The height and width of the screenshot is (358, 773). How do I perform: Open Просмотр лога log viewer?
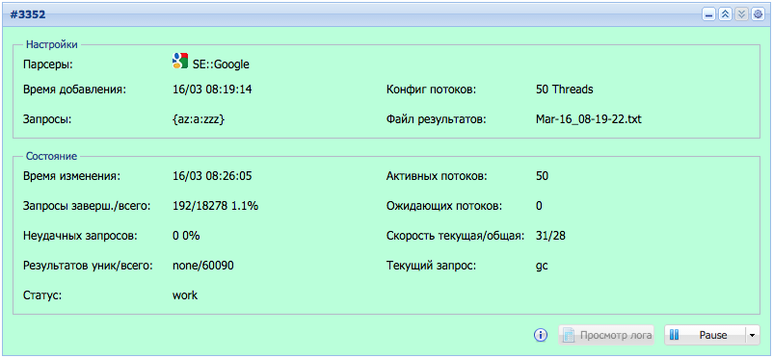coord(606,335)
